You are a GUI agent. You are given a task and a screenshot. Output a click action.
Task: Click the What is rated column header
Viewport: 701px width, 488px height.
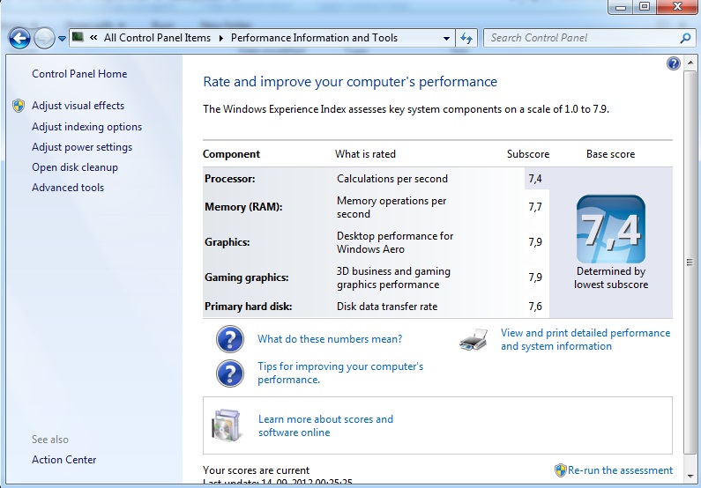pos(365,154)
